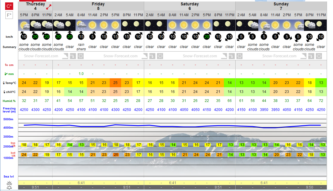Viewport: 333px width, 191px height.
Task: Click Friday 8 AM rain value 1.0
Action: click(x=81, y=74)
